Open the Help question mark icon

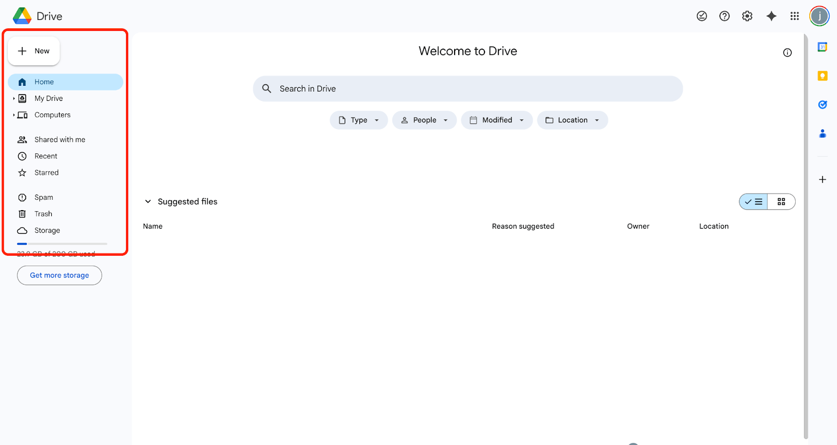725,16
